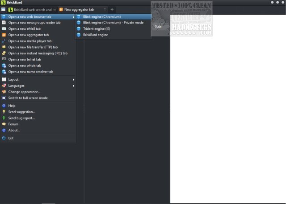Select Open a new instant messaging (IRC) tab
This screenshot has width=286, height=204.
pyautogui.click(x=38, y=53)
